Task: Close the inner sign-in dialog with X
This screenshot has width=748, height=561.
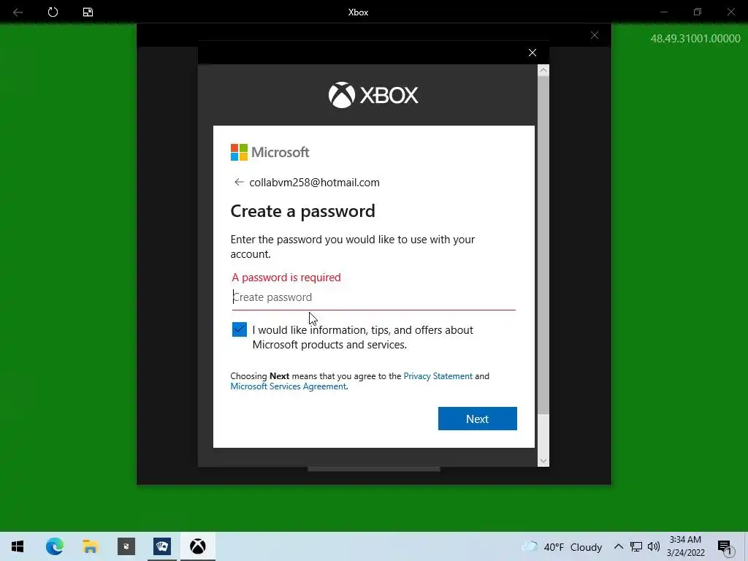Action: click(x=533, y=53)
